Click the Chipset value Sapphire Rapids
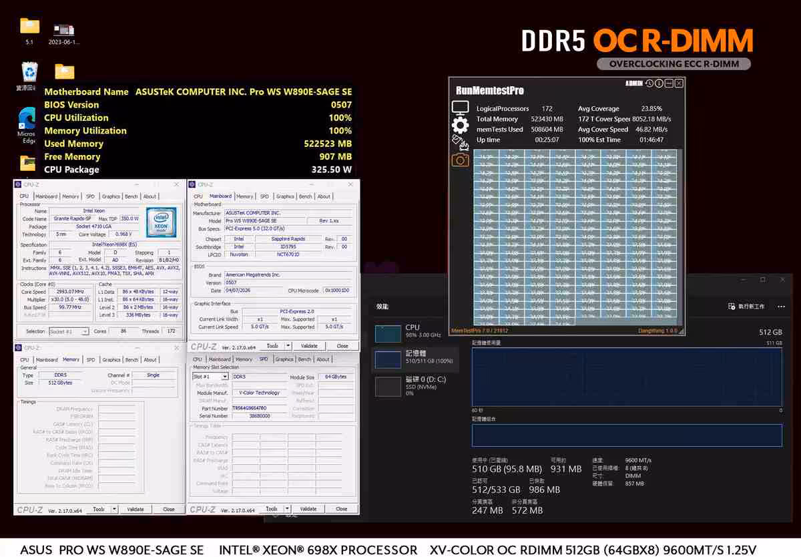The image size is (801, 557). click(288, 238)
